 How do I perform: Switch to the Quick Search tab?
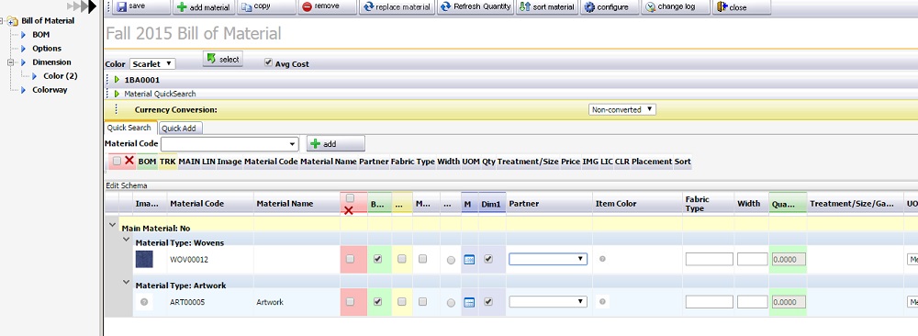pyautogui.click(x=129, y=128)
